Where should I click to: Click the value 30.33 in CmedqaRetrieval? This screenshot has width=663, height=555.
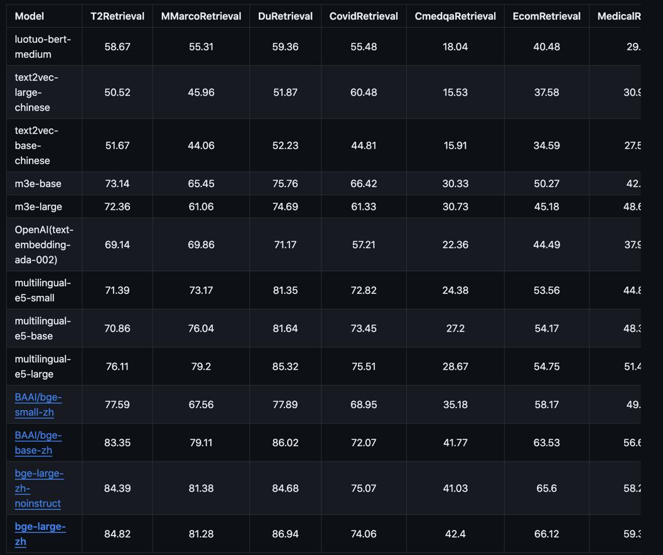point(455,183)
